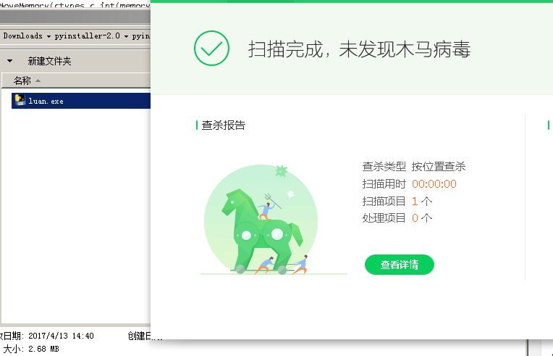This screenshot has width=553, height=356.
Task: Click the 新建文件夹 toolbar button
Action: coord(49,61)
